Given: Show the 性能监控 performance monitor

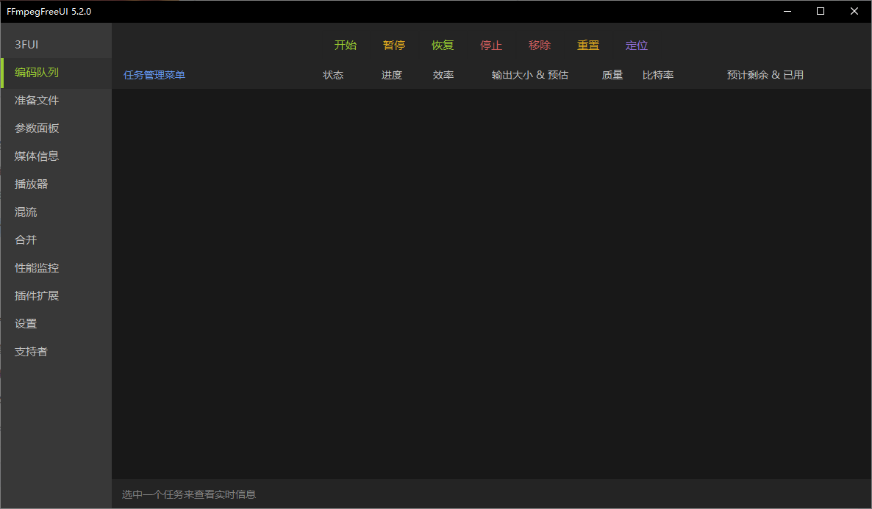Looking at the screenshot, I should point(37,268).
